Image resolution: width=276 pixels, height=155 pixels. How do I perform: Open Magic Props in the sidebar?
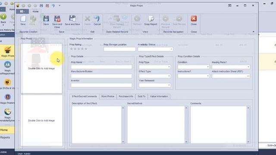click(7, 52)
